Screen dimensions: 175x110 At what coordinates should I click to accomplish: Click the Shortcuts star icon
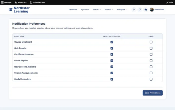click(16, 2)
